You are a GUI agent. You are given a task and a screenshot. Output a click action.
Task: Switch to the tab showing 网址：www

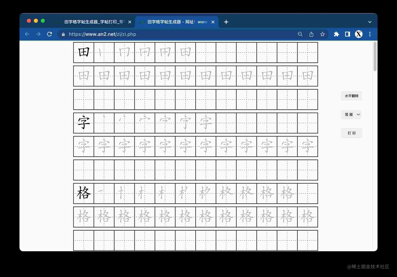click(173, 22)
